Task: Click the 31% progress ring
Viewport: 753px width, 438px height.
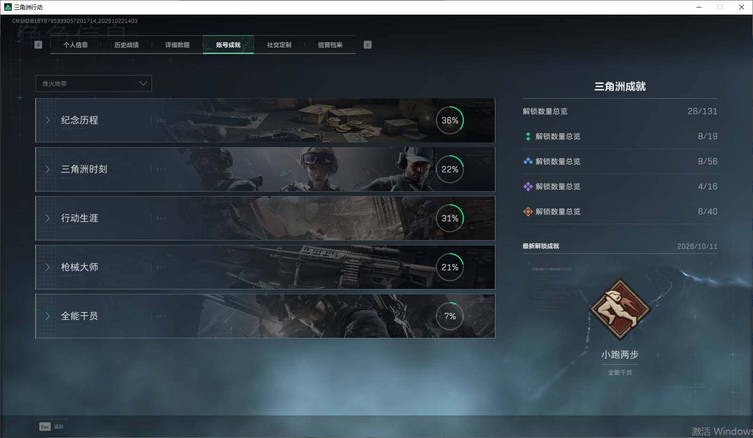Action: (x=450, y=218)
